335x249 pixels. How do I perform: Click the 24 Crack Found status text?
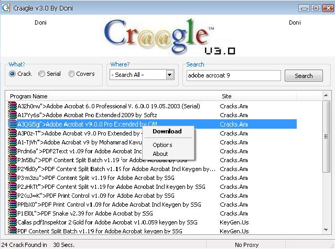[x=38, y=245]
